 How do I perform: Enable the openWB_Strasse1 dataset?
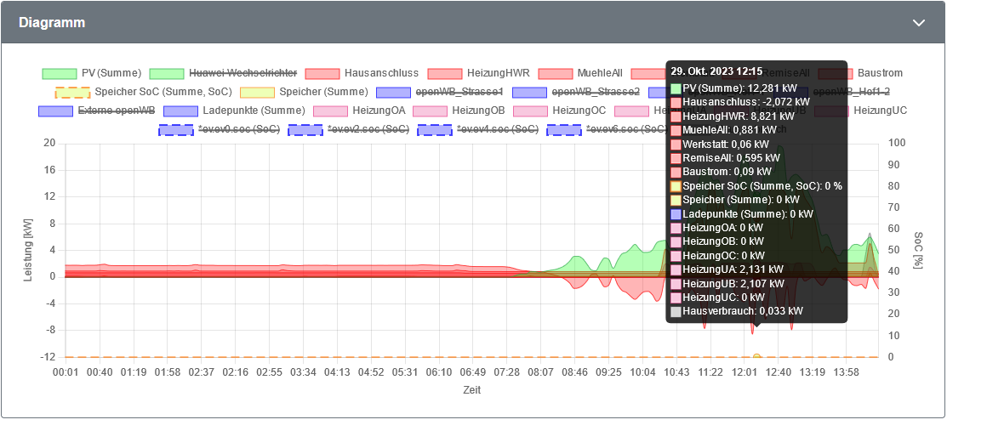point(440,92)
